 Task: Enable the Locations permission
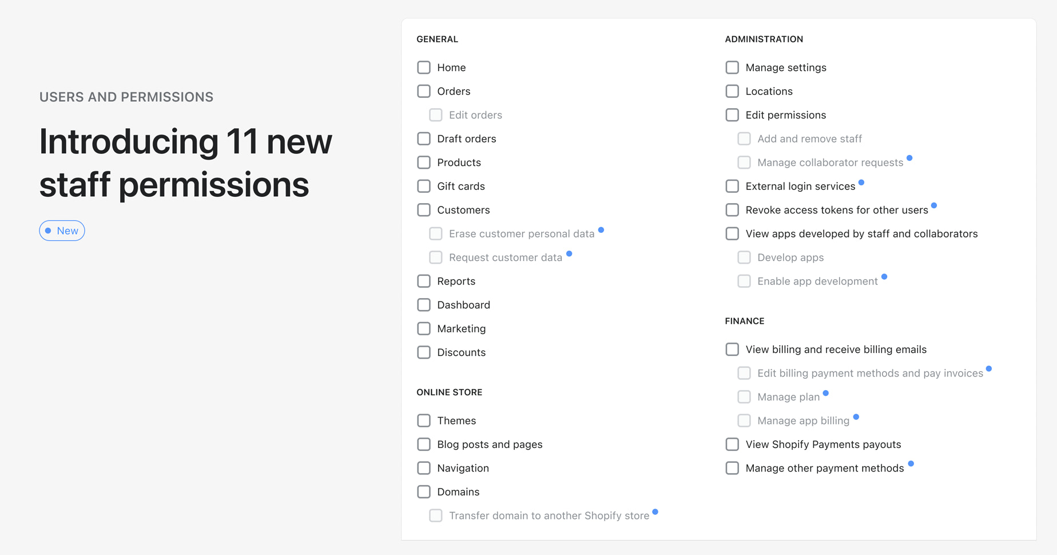[732, 91]
